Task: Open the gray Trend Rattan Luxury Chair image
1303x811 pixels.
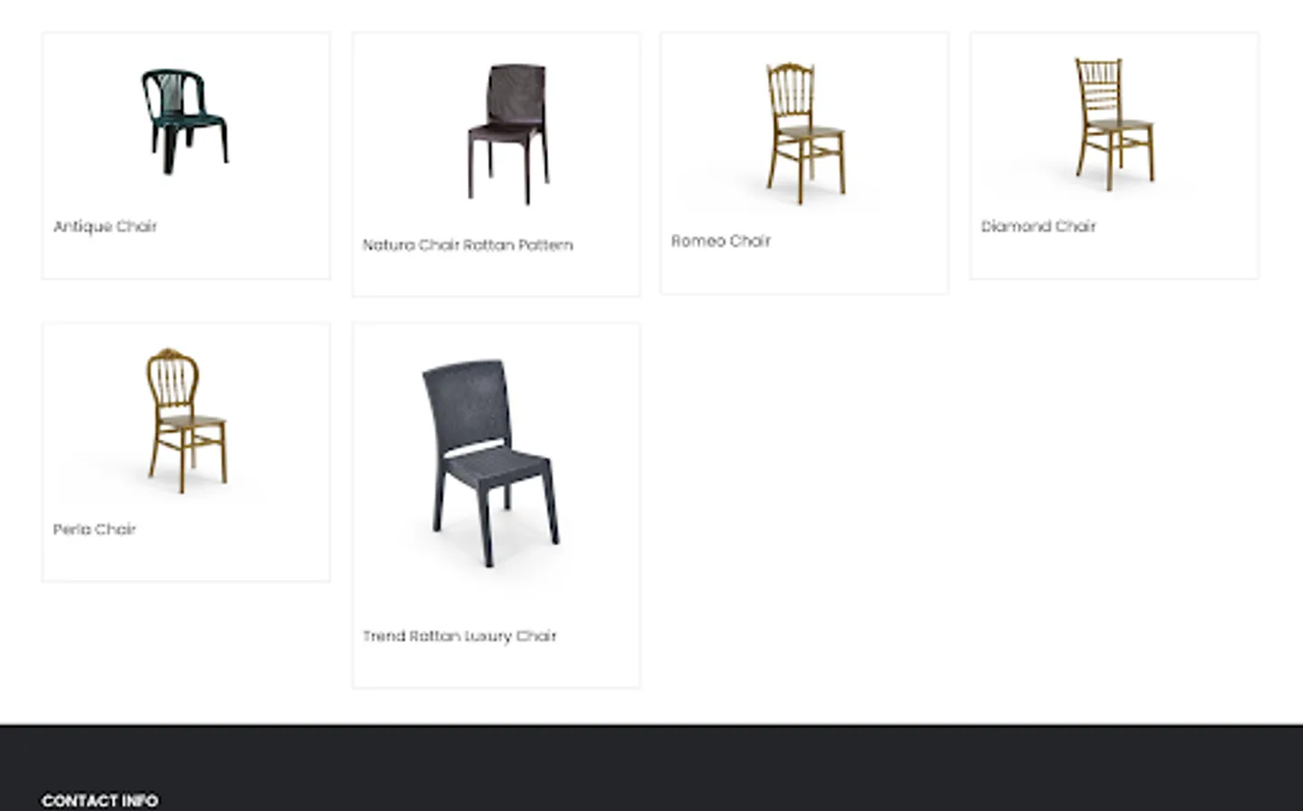Action: (491, 463)
